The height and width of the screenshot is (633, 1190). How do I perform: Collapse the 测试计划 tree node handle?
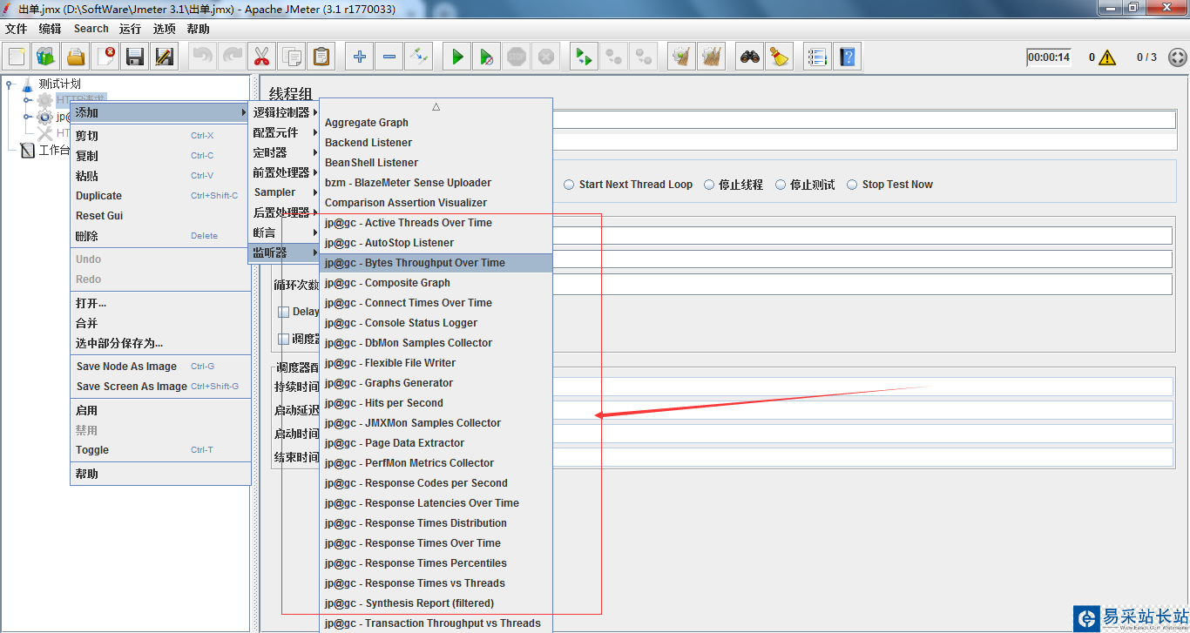click(10, 84)
